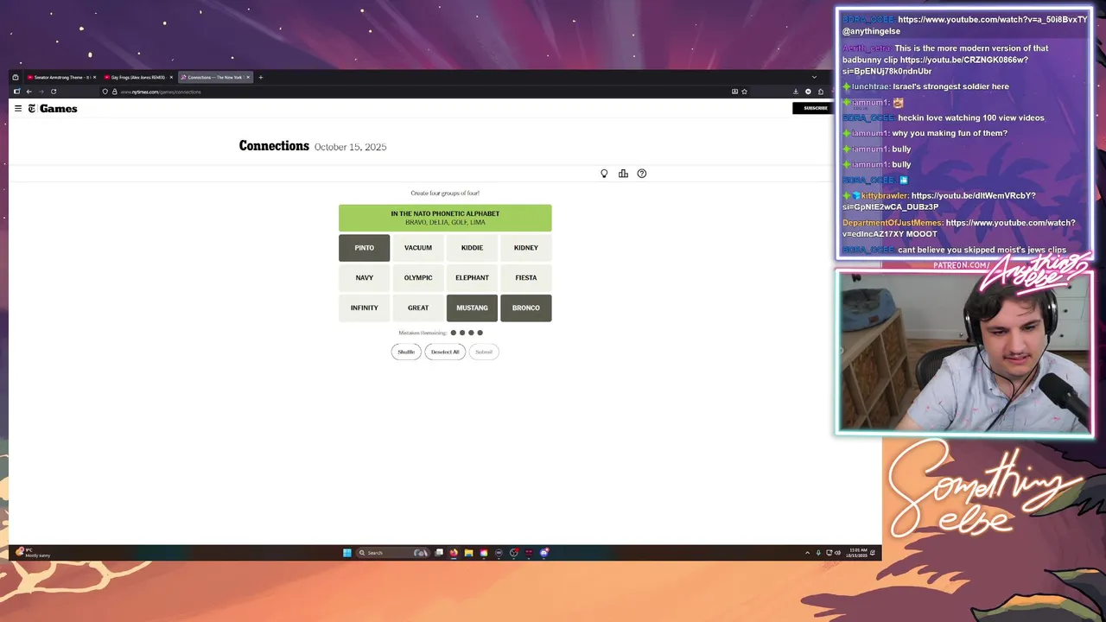Close the Senator Armstrong Theme tab

[94, 77]
